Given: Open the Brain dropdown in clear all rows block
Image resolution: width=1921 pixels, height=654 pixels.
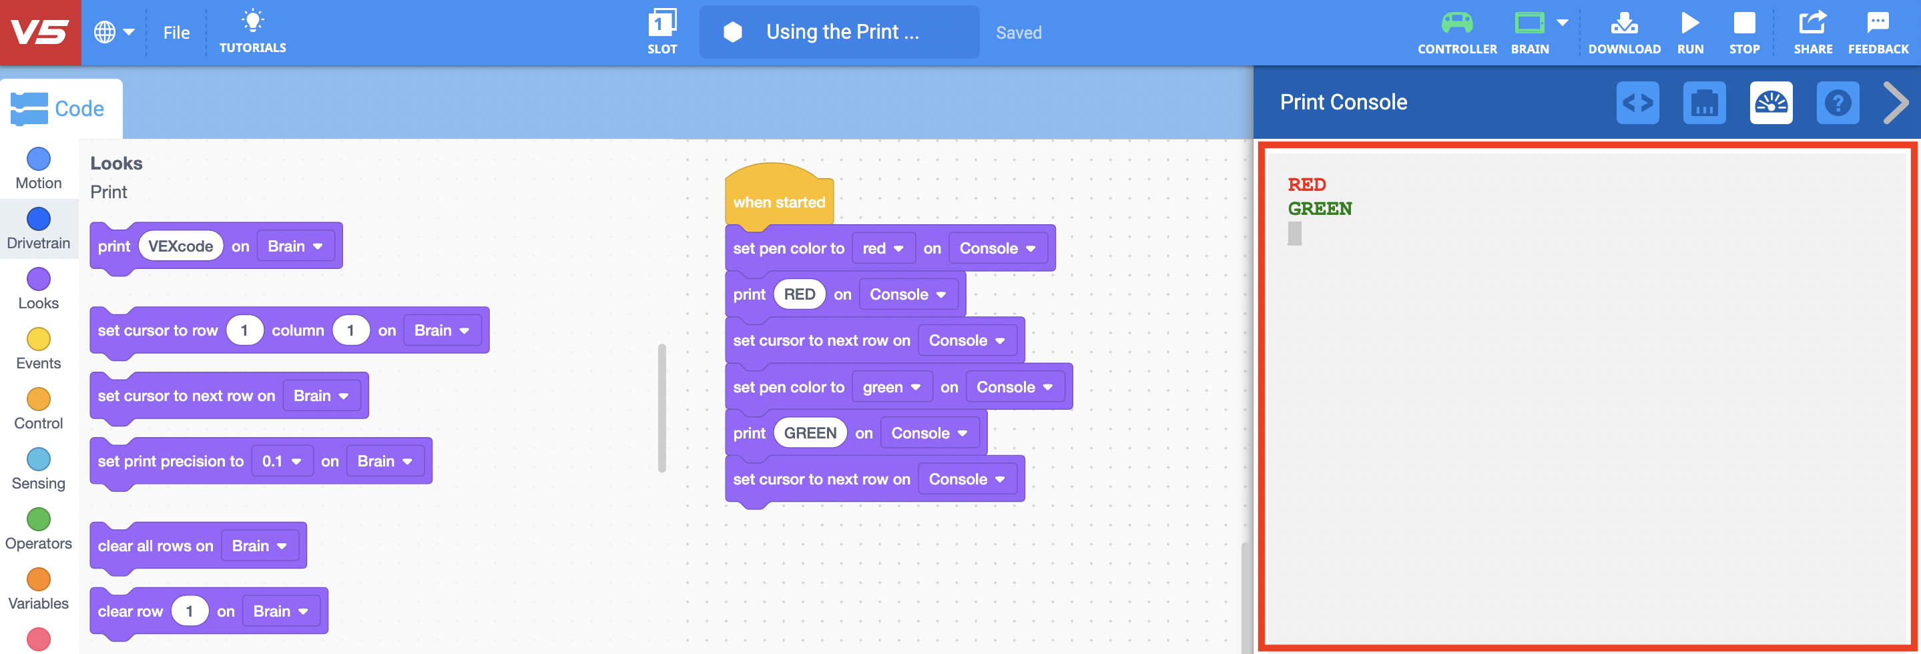Looking at the screenshot, I should click(260, 545).
